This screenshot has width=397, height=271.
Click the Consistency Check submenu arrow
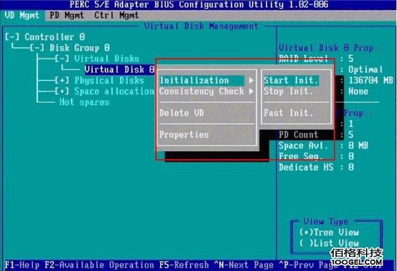[251, 91]
